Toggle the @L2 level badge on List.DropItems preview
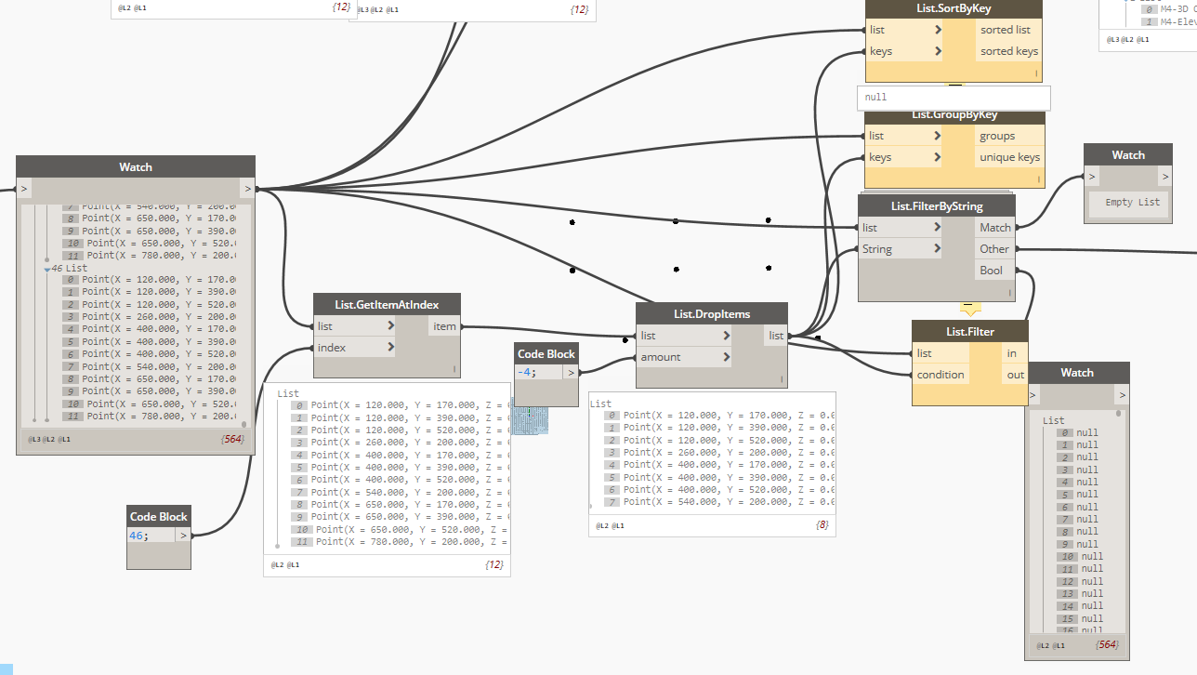 [600, 525]
